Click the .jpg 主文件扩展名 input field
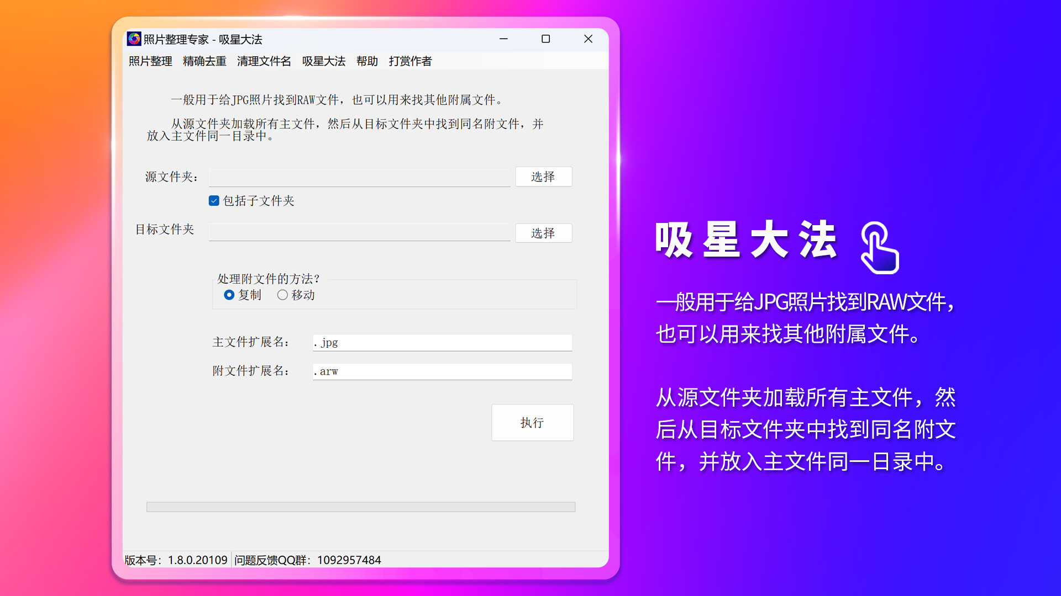Screen dimensions: 1061x596 [441, 342]
